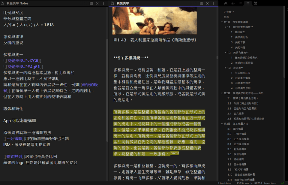Click the sync status checkmark icon
This screenshot has height=185, width=288.
[283, 183]
